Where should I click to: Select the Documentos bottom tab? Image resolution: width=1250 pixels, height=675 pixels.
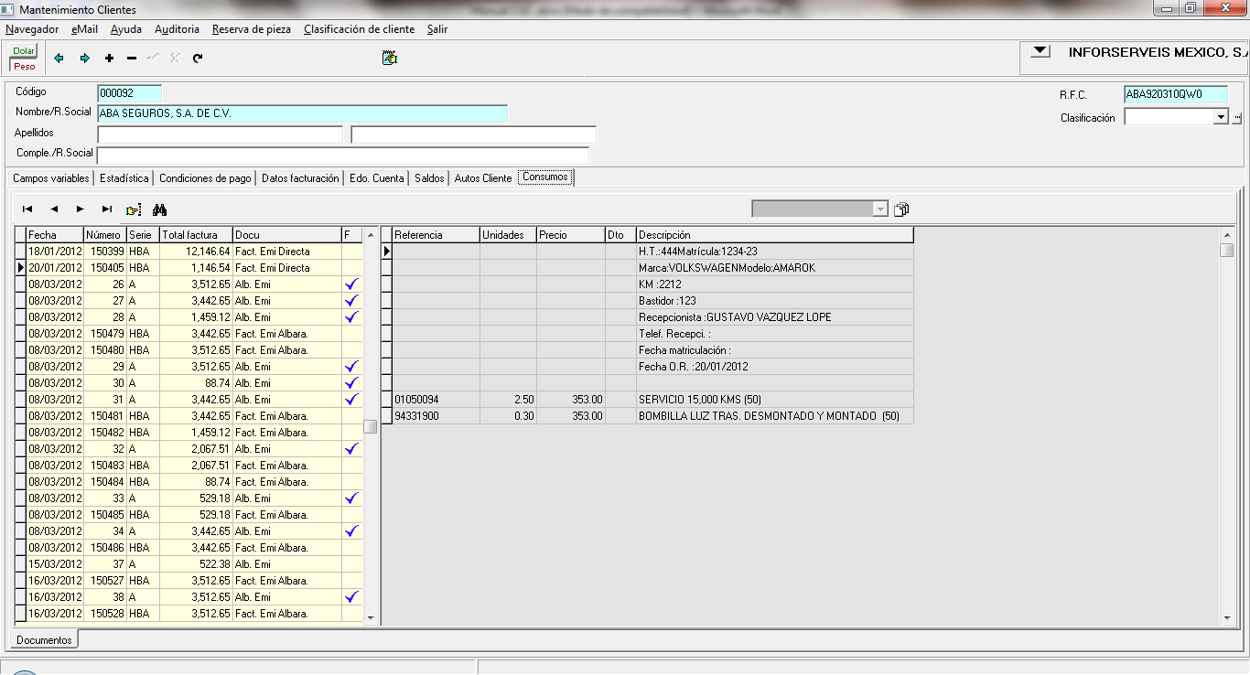[44, 640]
